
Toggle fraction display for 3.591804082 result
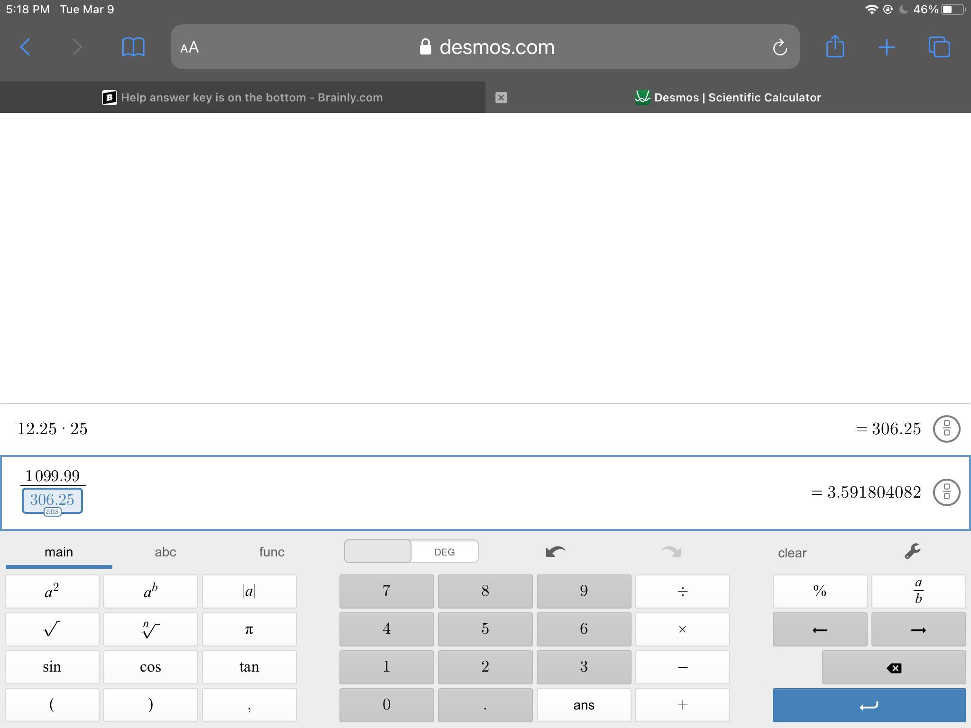tap(946, 492)
